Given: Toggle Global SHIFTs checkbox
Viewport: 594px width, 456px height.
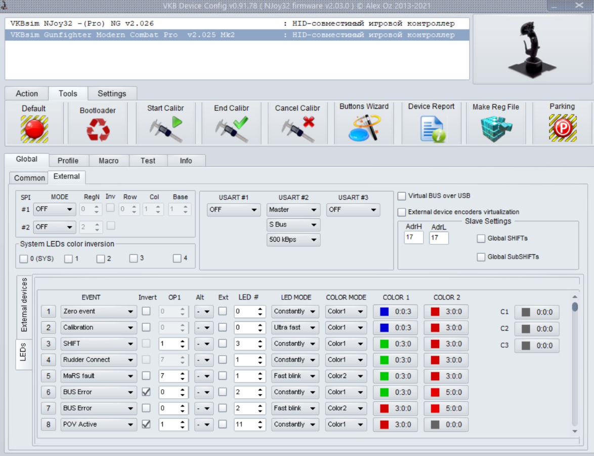Looking at the screenshot, I should 481,239.
